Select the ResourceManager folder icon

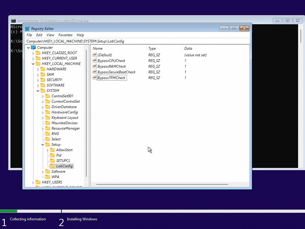(x=48, y=128)
